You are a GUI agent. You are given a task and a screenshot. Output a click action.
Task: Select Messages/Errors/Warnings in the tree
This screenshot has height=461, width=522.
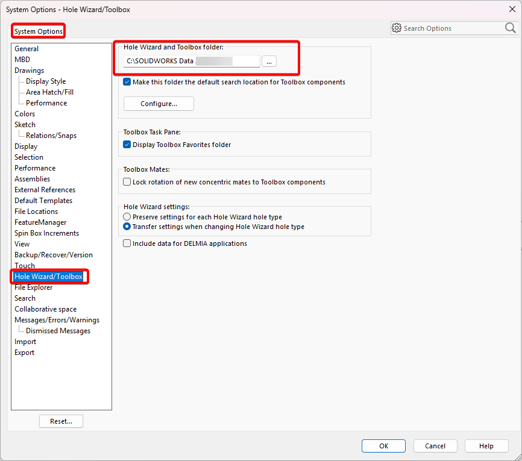[x=57, y=320]
